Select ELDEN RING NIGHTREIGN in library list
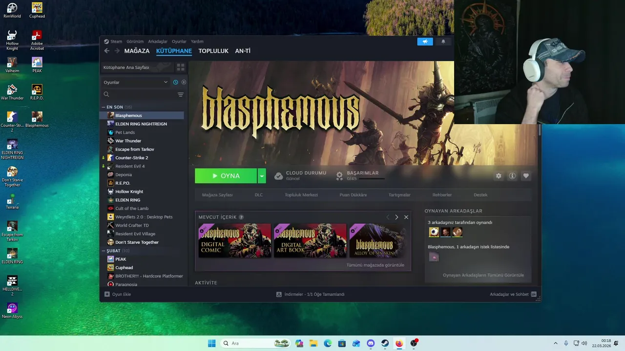Viewport: 625px width, 351px height. [x=142, y=124]
